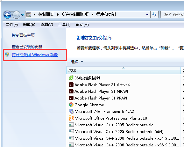Select Microsoft Visual C++ 2005 Redistributable text
Image resolution: width=184 pixels, height=147 pixels.
[114, 125]
